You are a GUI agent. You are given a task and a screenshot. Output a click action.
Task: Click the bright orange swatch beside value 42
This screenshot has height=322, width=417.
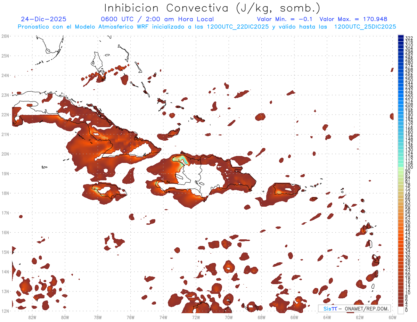coord(401,235)
